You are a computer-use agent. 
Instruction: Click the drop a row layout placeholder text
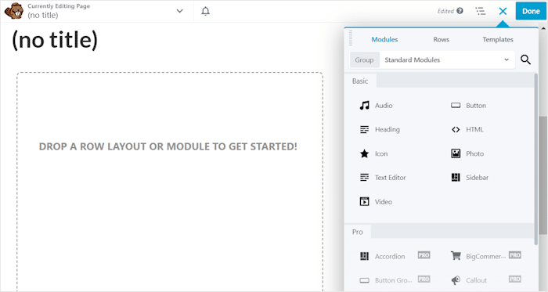point(168,146)
